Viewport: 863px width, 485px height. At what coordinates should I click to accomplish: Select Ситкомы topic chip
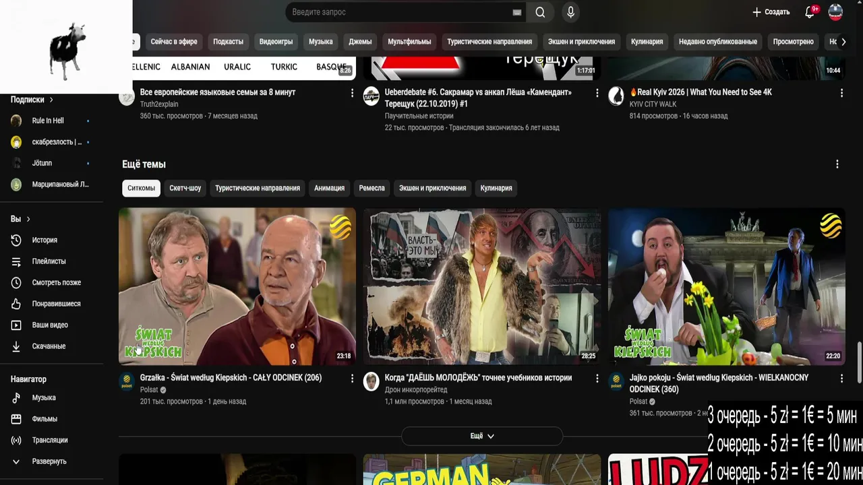[x=141, y=188]
